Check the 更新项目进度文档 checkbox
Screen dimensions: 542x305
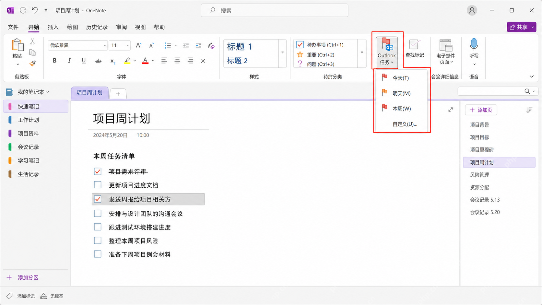coord(98,185)
